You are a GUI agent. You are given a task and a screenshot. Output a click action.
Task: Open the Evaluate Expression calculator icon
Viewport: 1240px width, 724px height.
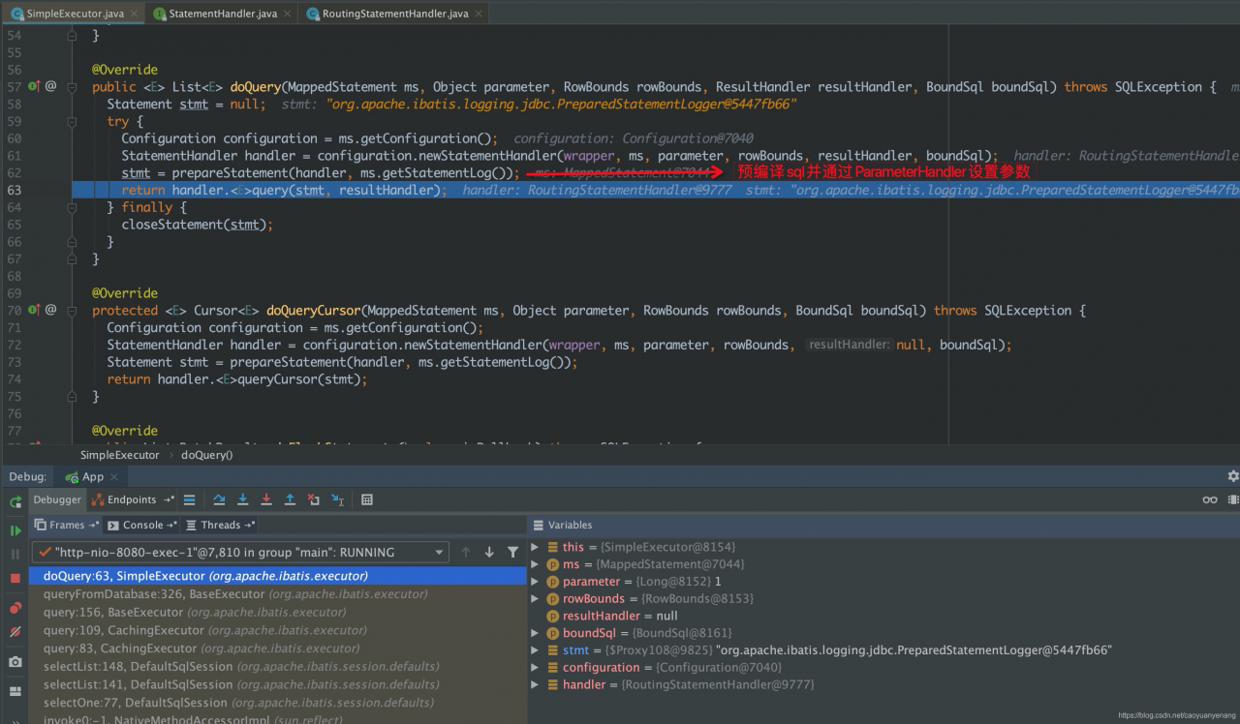[367, 499]
